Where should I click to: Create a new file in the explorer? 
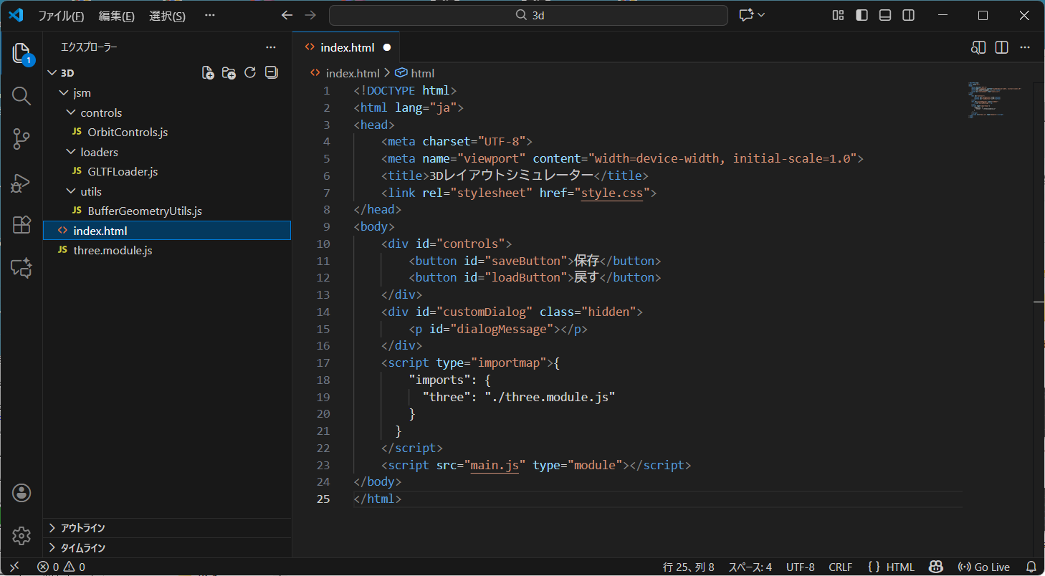(207, 72)
